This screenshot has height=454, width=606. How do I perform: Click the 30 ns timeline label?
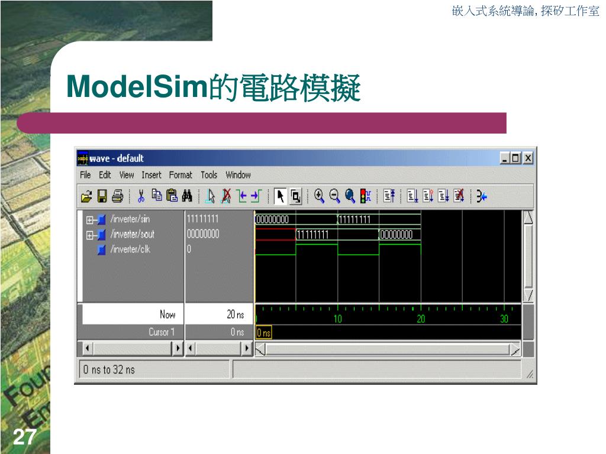tap(504, 319)
